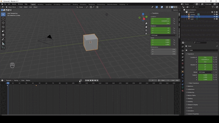
Task: Open the Keying menu in timeline
Action: point(17,81)
